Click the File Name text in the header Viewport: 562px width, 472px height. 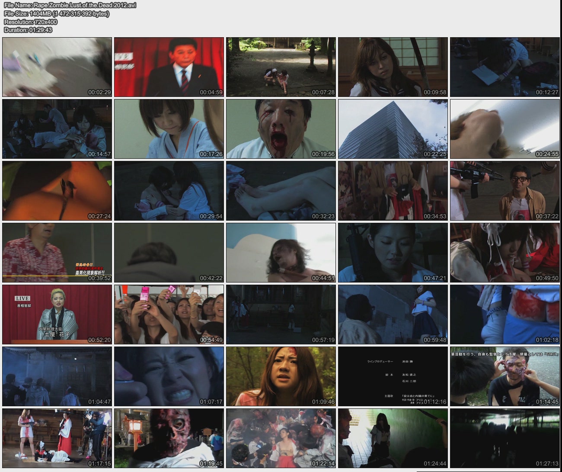[x=70, y=5]
